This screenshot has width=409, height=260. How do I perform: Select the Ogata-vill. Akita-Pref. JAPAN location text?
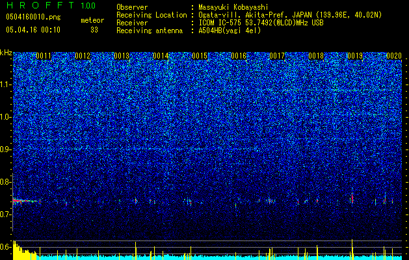[290, 15]
